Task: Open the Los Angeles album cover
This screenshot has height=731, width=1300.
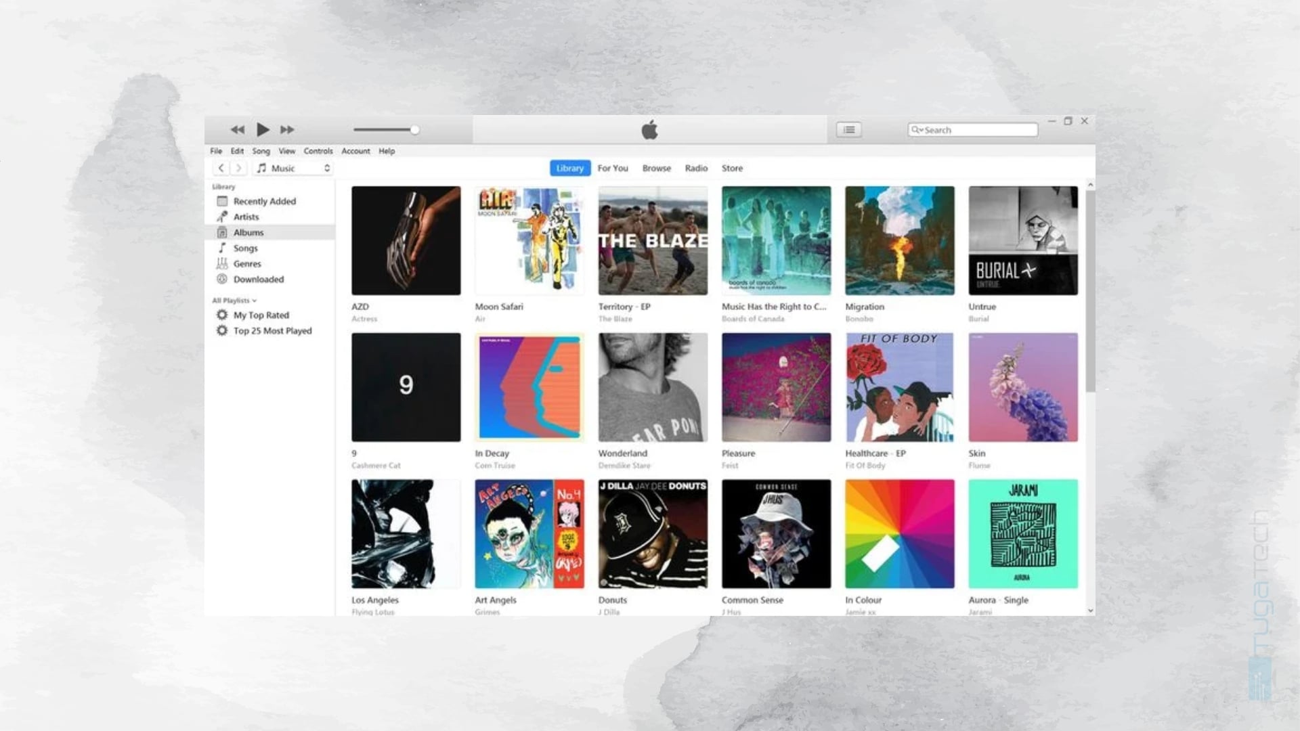Action: (406, 534)
